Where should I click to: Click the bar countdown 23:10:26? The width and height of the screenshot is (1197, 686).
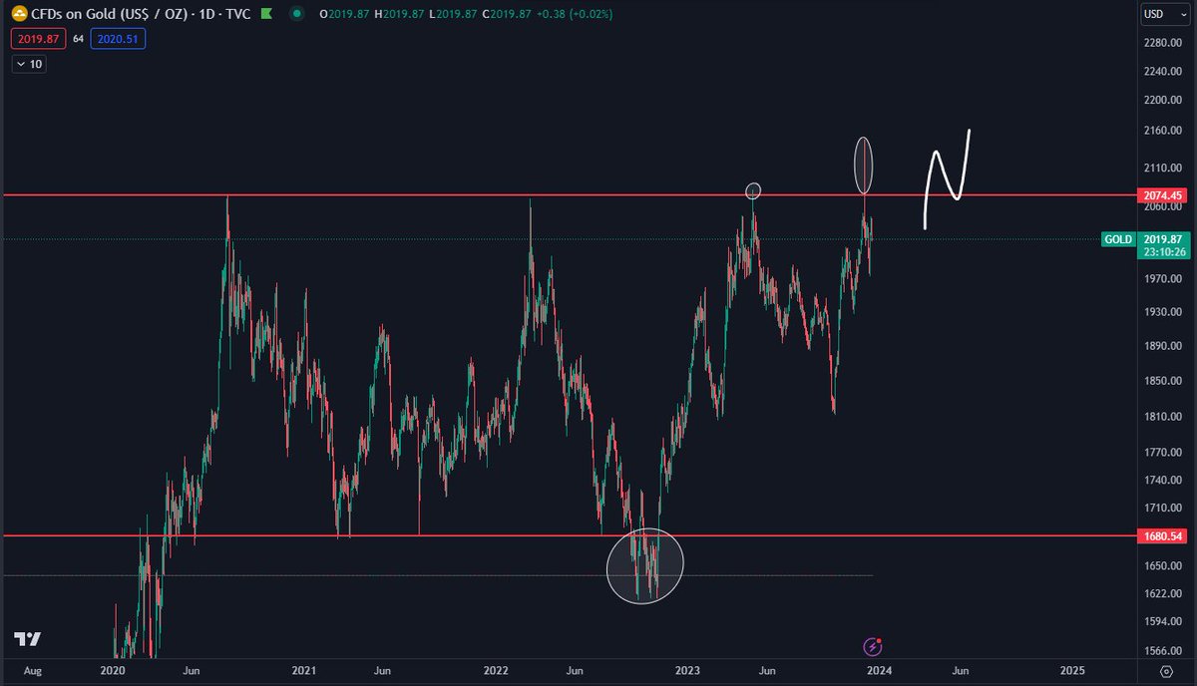[x=1163, y=251]
